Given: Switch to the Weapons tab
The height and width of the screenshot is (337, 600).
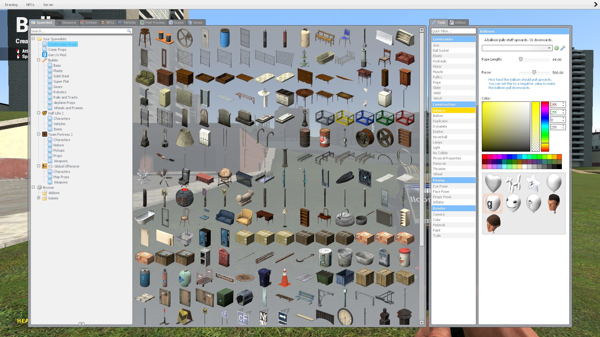Looking at the screenshot, I should [67, 22].
